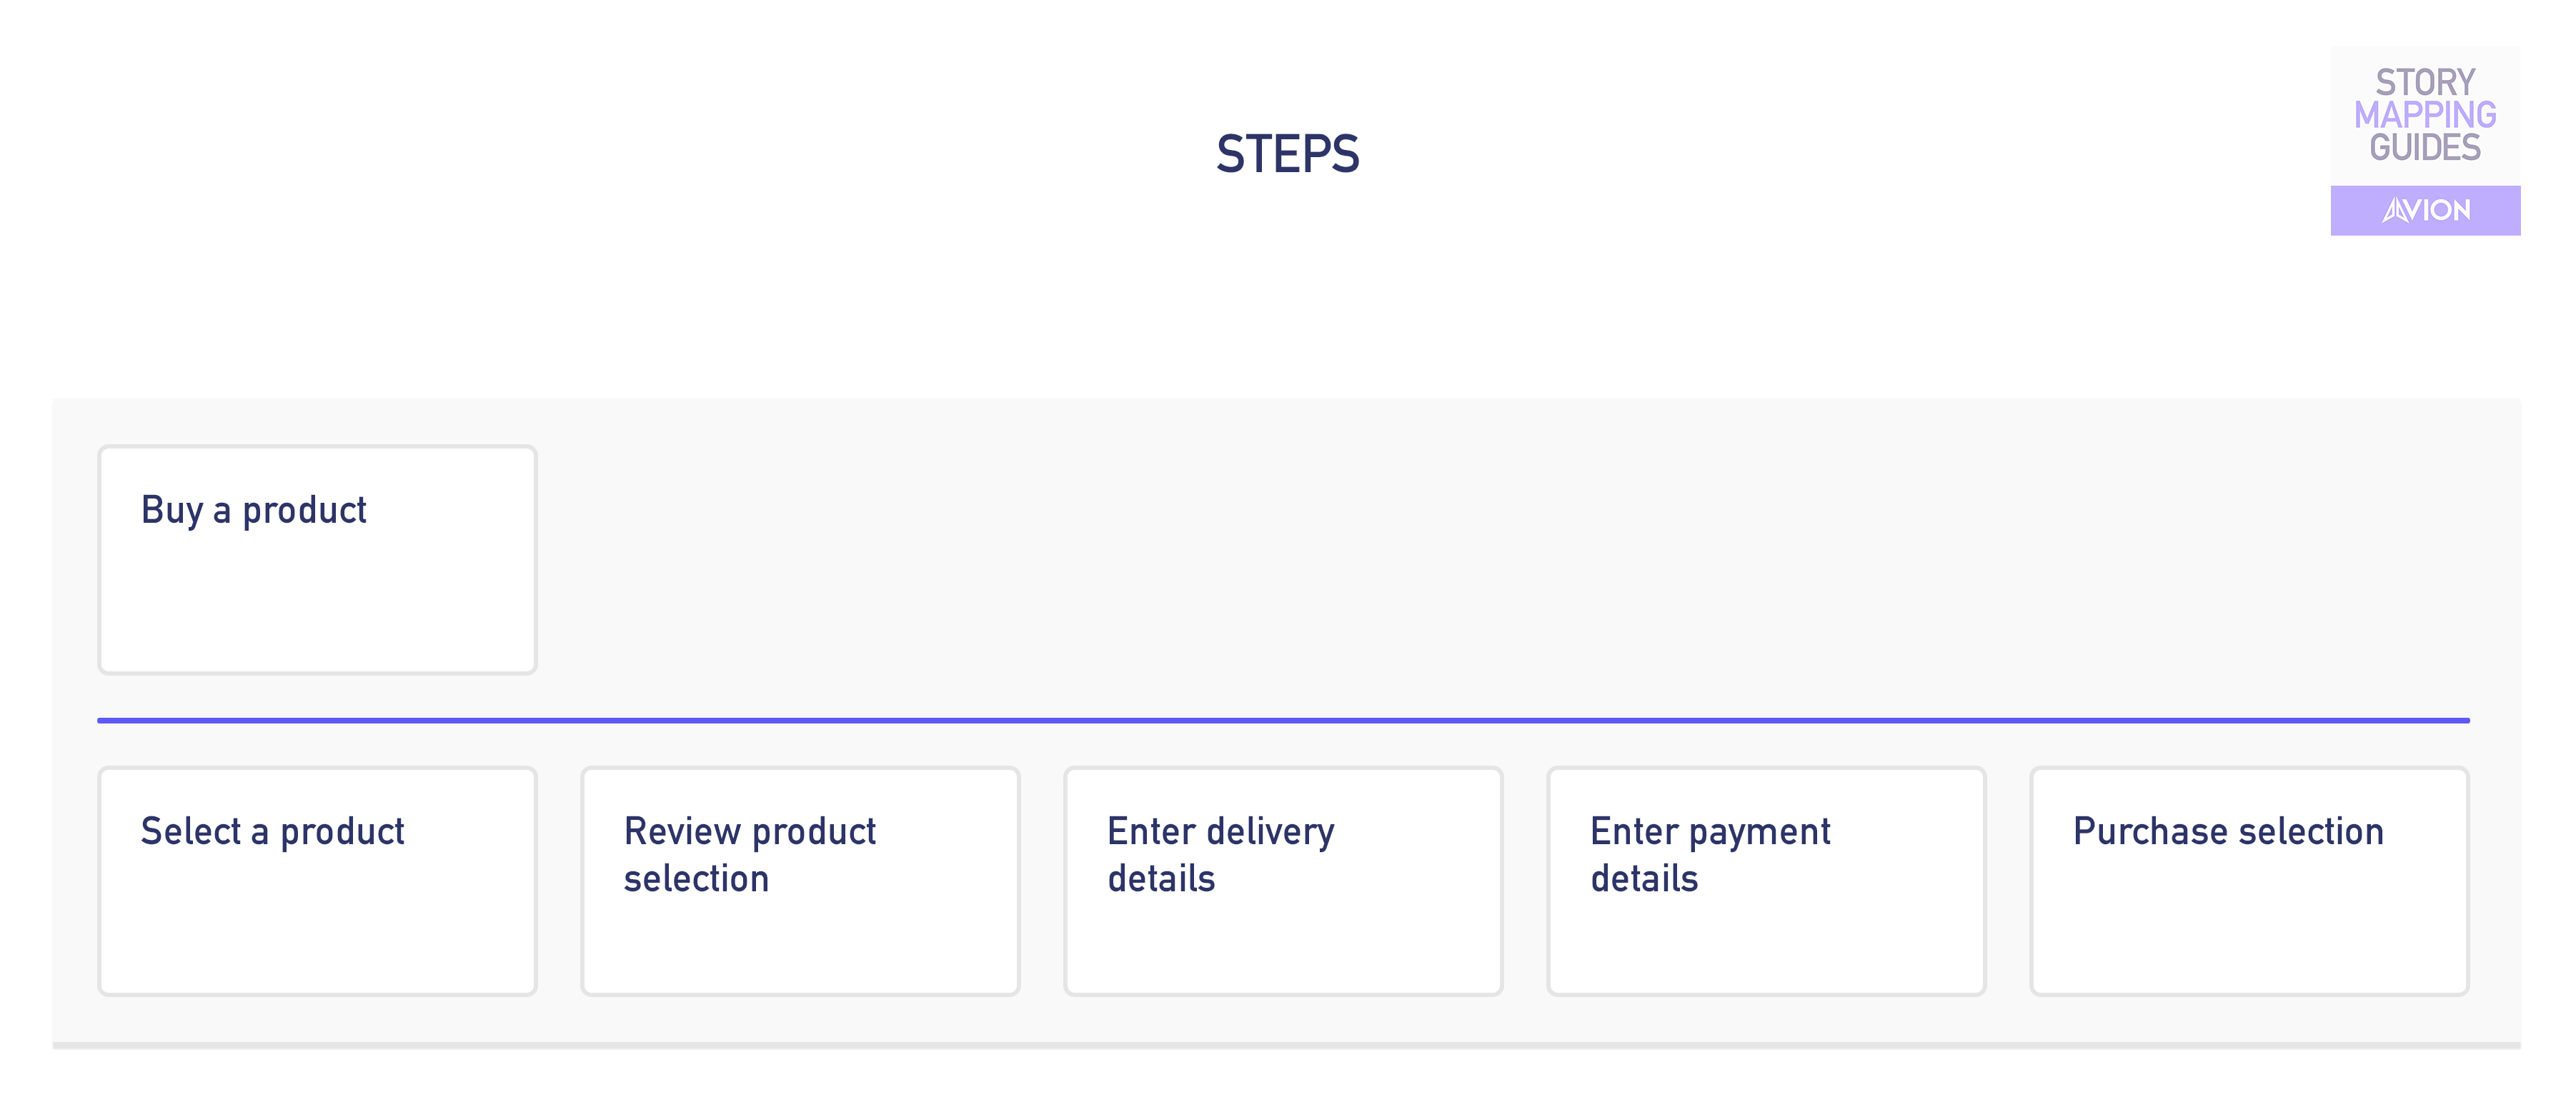
Task: Open the Enter delivery details card
Action: (1283, 881)
